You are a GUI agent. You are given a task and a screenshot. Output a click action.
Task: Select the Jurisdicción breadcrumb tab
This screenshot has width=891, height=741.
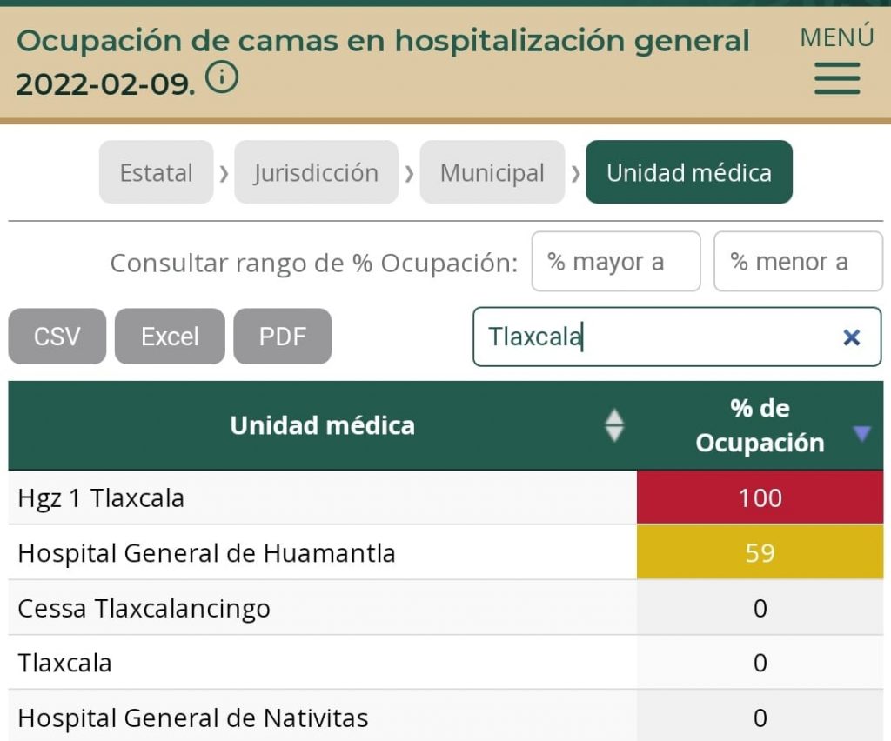pyautogui.click(x=316, y=172)
